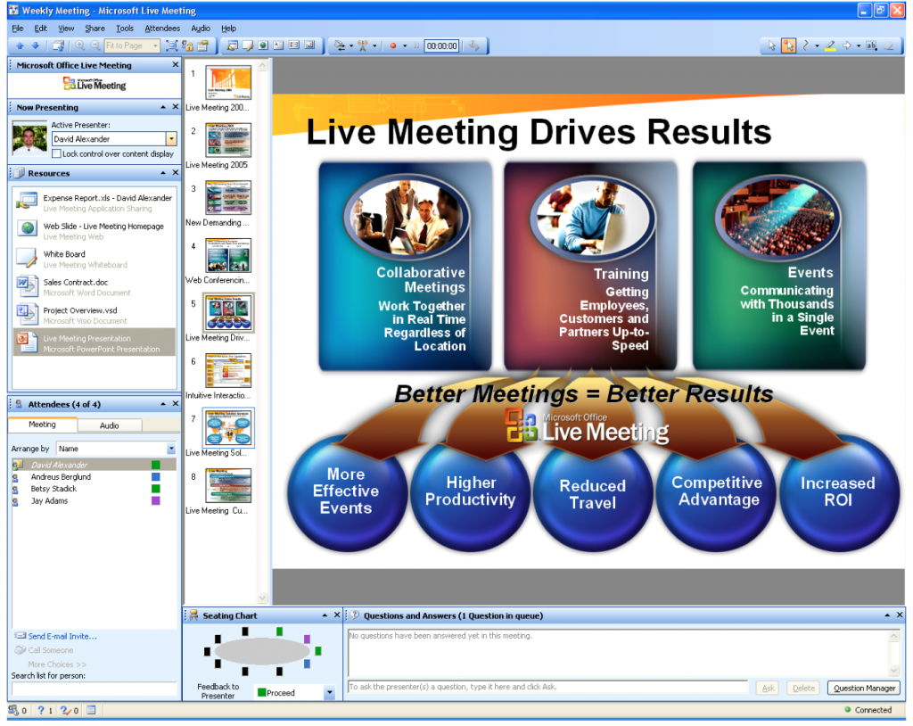Open the Question Manager
The image size is (913, 726).
[x=864, y=689]
